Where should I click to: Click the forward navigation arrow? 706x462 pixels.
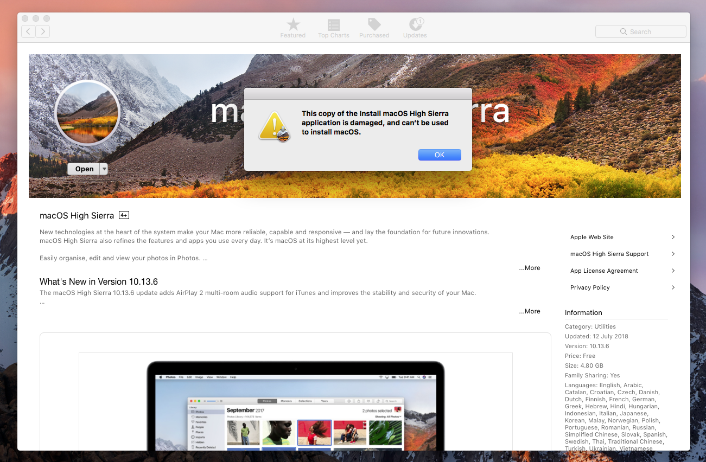pos(43,31)
